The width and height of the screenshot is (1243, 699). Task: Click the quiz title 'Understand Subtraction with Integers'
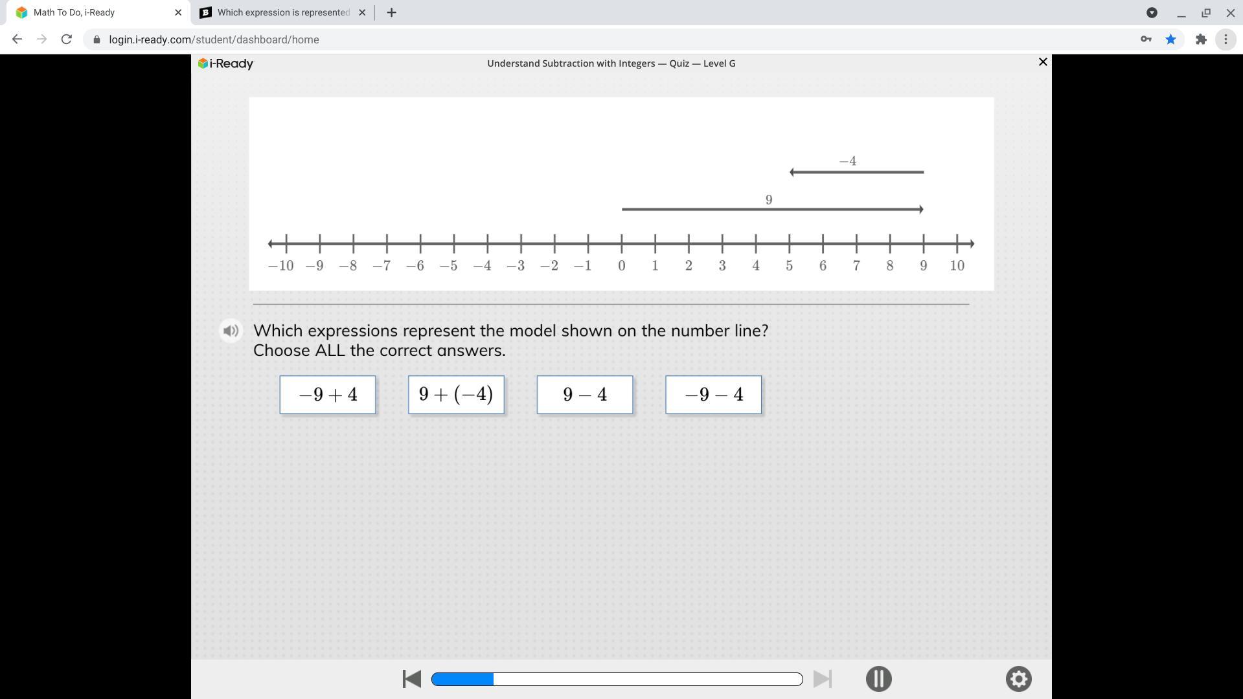tap(571, 63)
